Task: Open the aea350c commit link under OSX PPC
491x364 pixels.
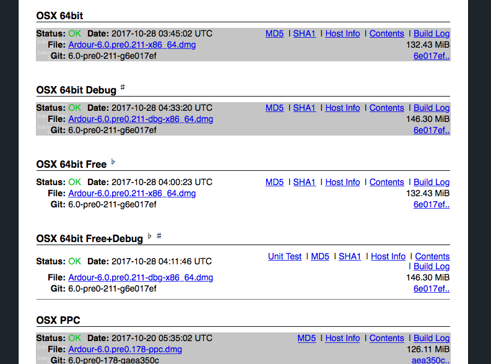Action: click(x=432, y=361)
